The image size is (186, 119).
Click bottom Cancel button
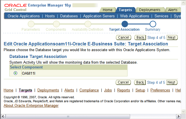pyautogui.click(x=123, y=82)
